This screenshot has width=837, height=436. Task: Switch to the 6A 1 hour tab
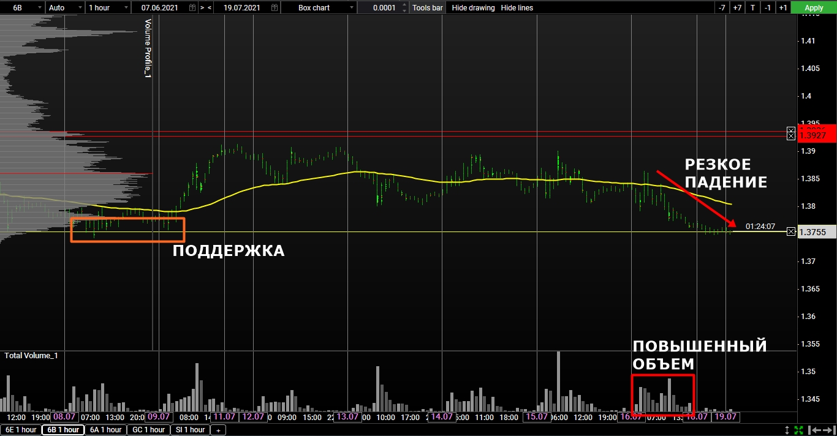click(105, 430)
